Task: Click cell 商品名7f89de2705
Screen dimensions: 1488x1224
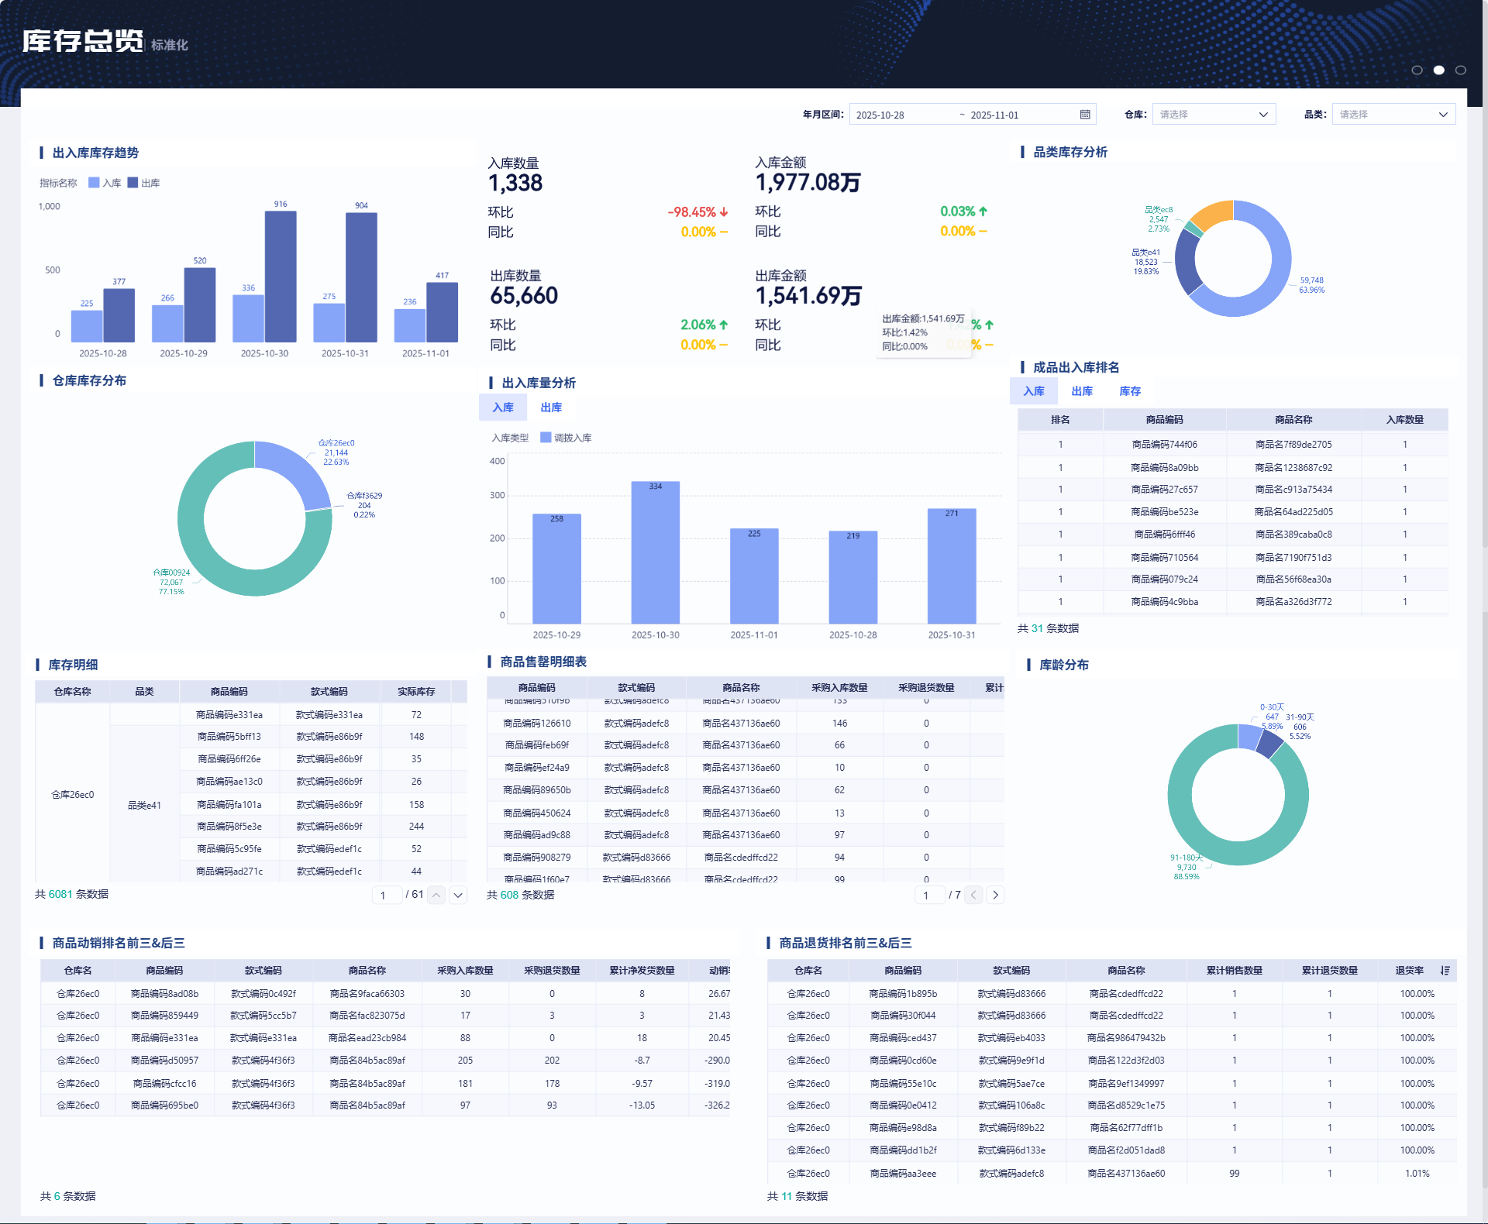Action: pyautogui.click(x=1293, y=445)
